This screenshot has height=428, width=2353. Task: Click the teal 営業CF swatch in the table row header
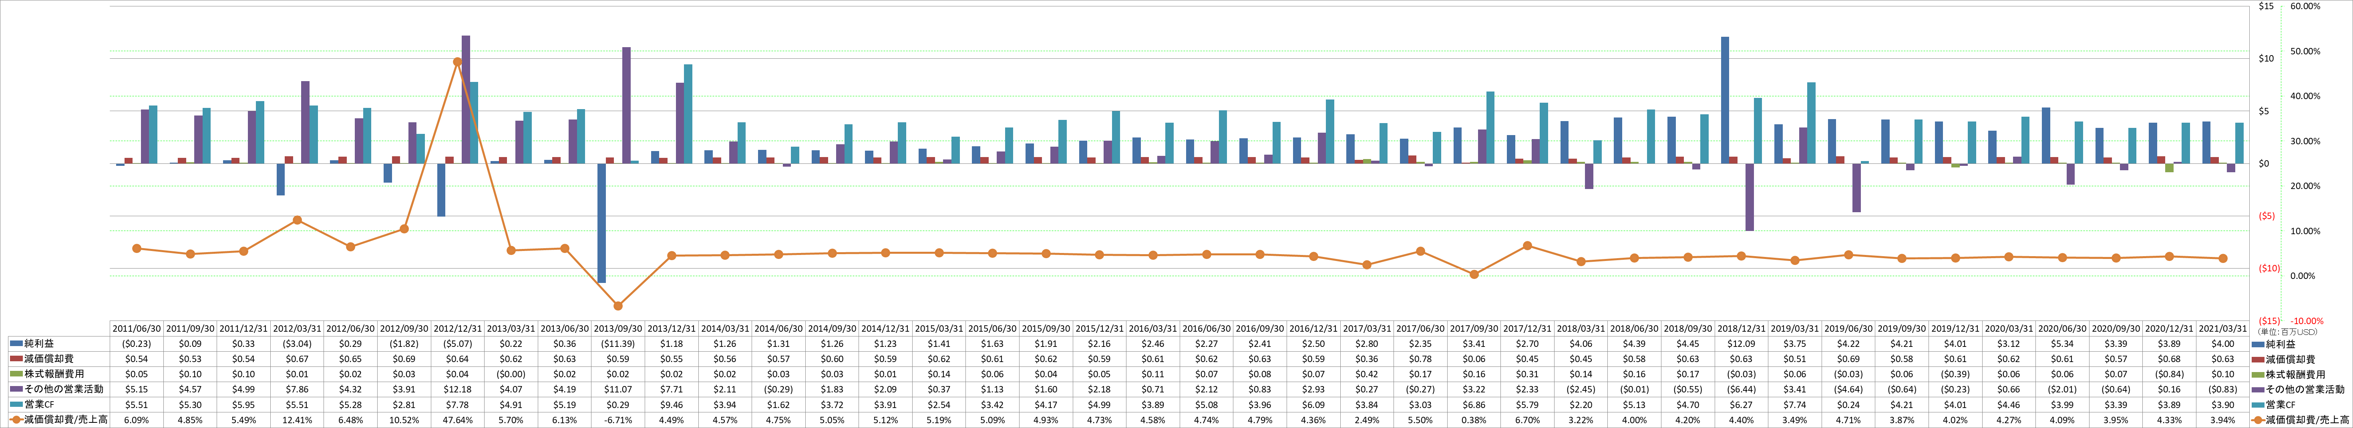pyautogui.click(x=16, y=404)
